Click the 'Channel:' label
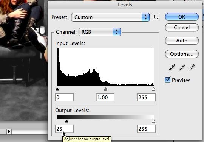Viewport: 204px width, 142px height. coord(66,32)
